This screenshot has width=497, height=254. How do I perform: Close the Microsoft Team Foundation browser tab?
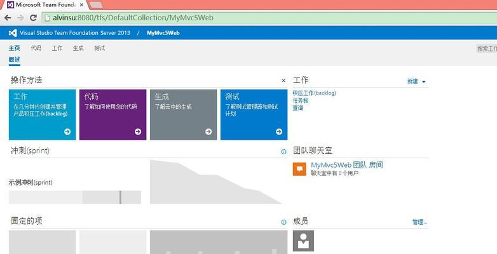81,5
